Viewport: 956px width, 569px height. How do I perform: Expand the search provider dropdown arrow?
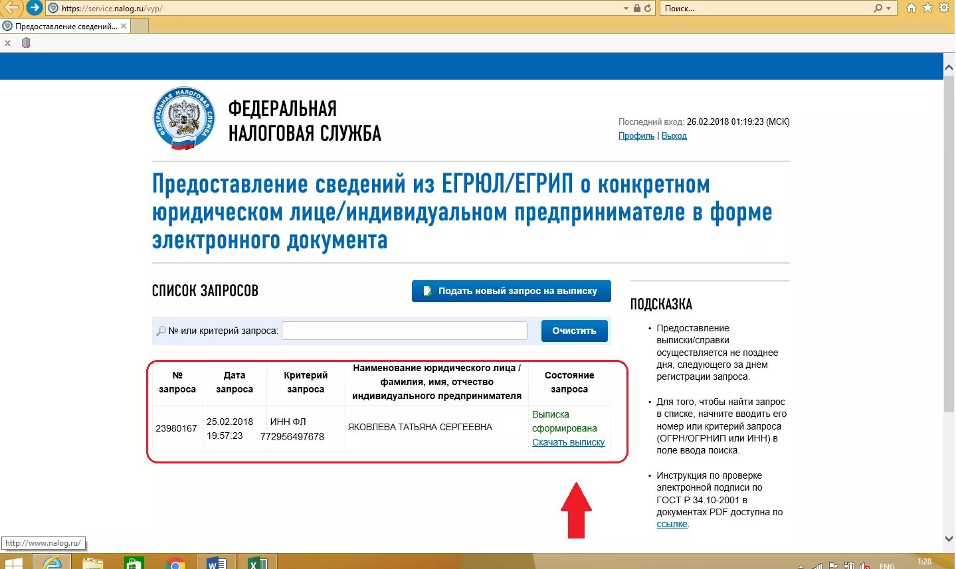(888, 9)
